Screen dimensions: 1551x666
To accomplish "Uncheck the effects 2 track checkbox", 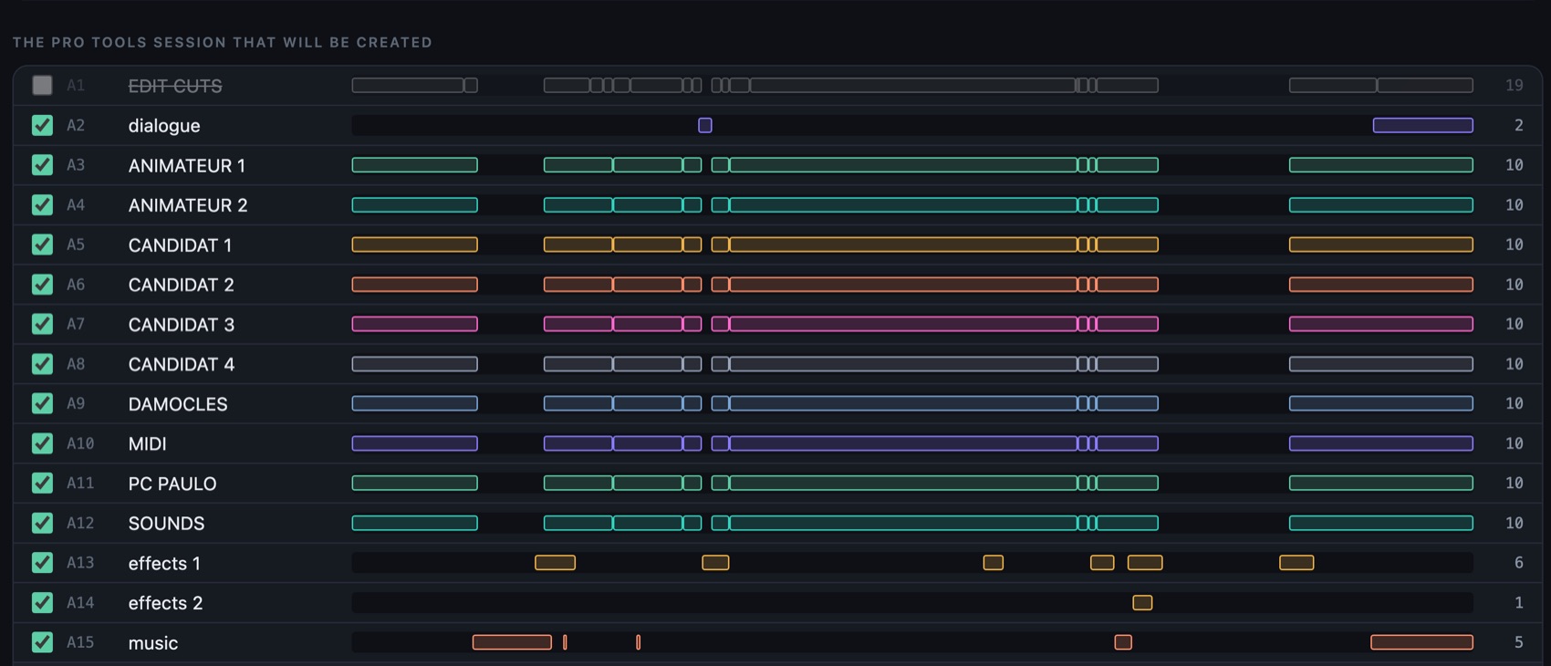I will (42, 602).
